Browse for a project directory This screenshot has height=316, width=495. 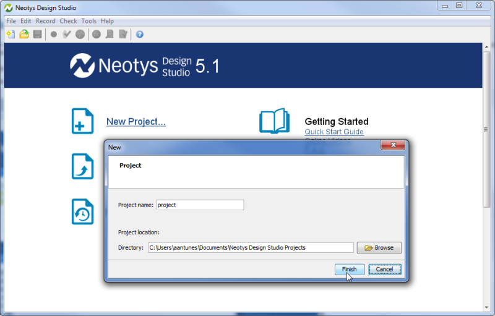[x=379, y=247]
